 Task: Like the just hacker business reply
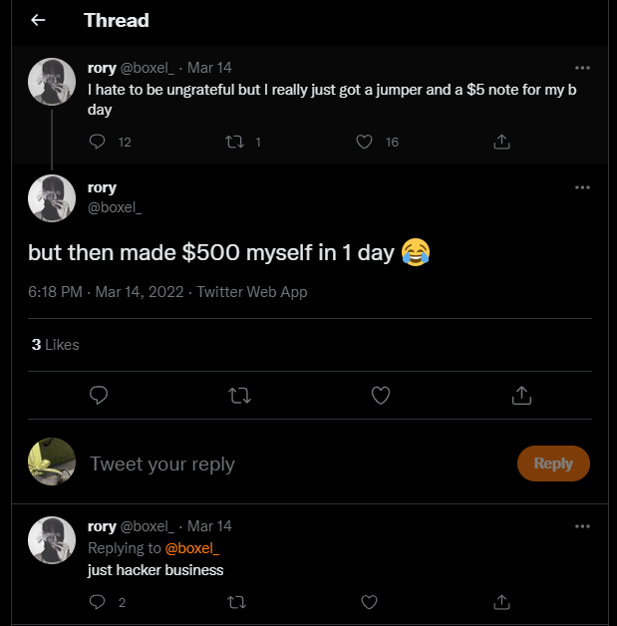coord(369,602)
